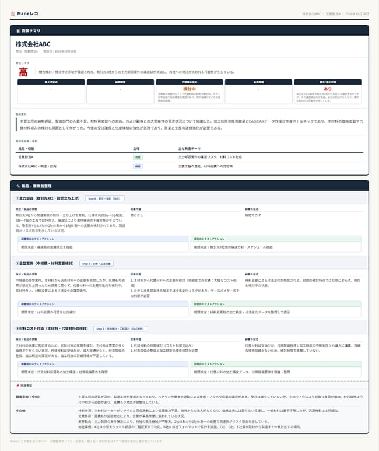This screenshot has height=451, width=379.
Task: Click the あり status card
Action: tap(328, 92)
